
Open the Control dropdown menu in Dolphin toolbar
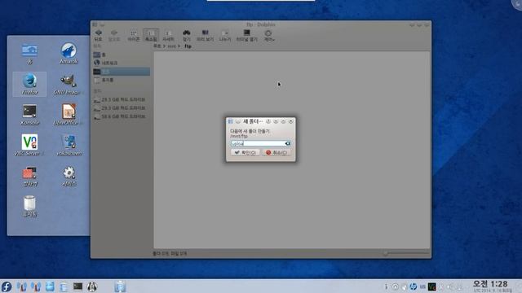[x=269, y=35]
